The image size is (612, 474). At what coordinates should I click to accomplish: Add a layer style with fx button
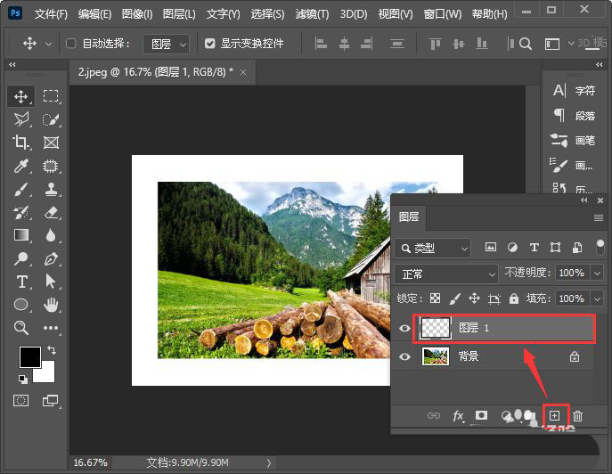(458, 416)
